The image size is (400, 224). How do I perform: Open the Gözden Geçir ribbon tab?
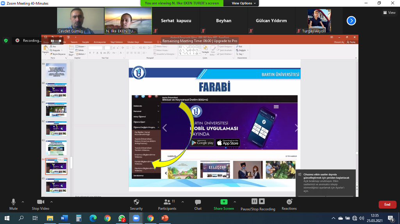[133, 42]
